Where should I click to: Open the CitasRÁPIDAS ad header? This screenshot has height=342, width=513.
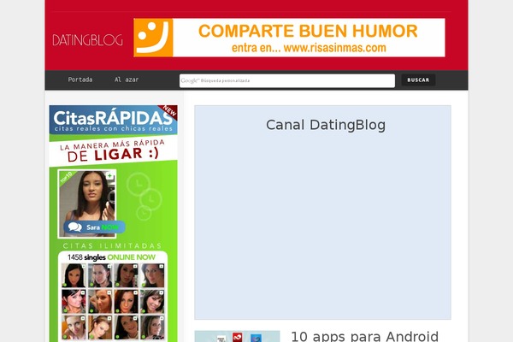[x=113, y=120]
